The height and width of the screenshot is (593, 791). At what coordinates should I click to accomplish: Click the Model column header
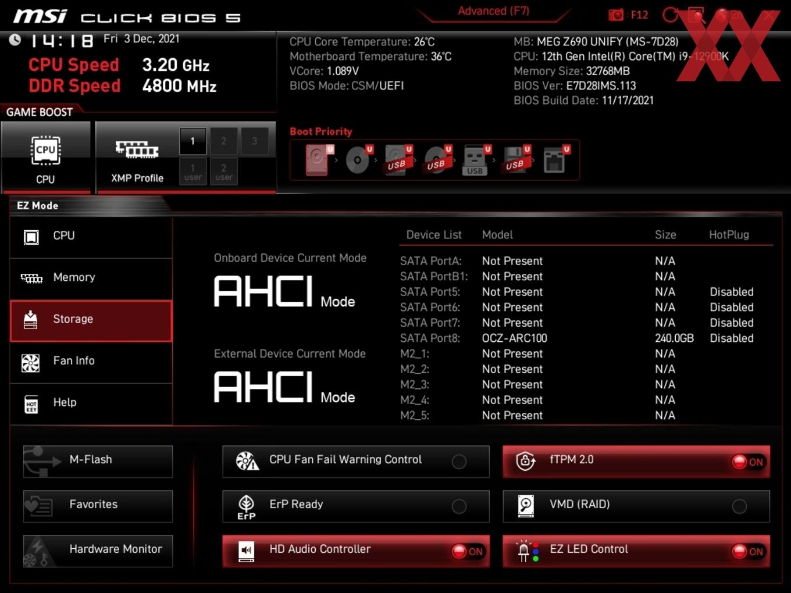(x=497, y=235)
